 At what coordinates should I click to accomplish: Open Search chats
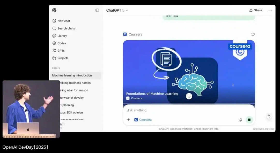pos(66,28)
